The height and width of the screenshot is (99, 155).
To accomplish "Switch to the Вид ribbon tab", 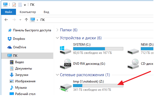I will [46, 12].
